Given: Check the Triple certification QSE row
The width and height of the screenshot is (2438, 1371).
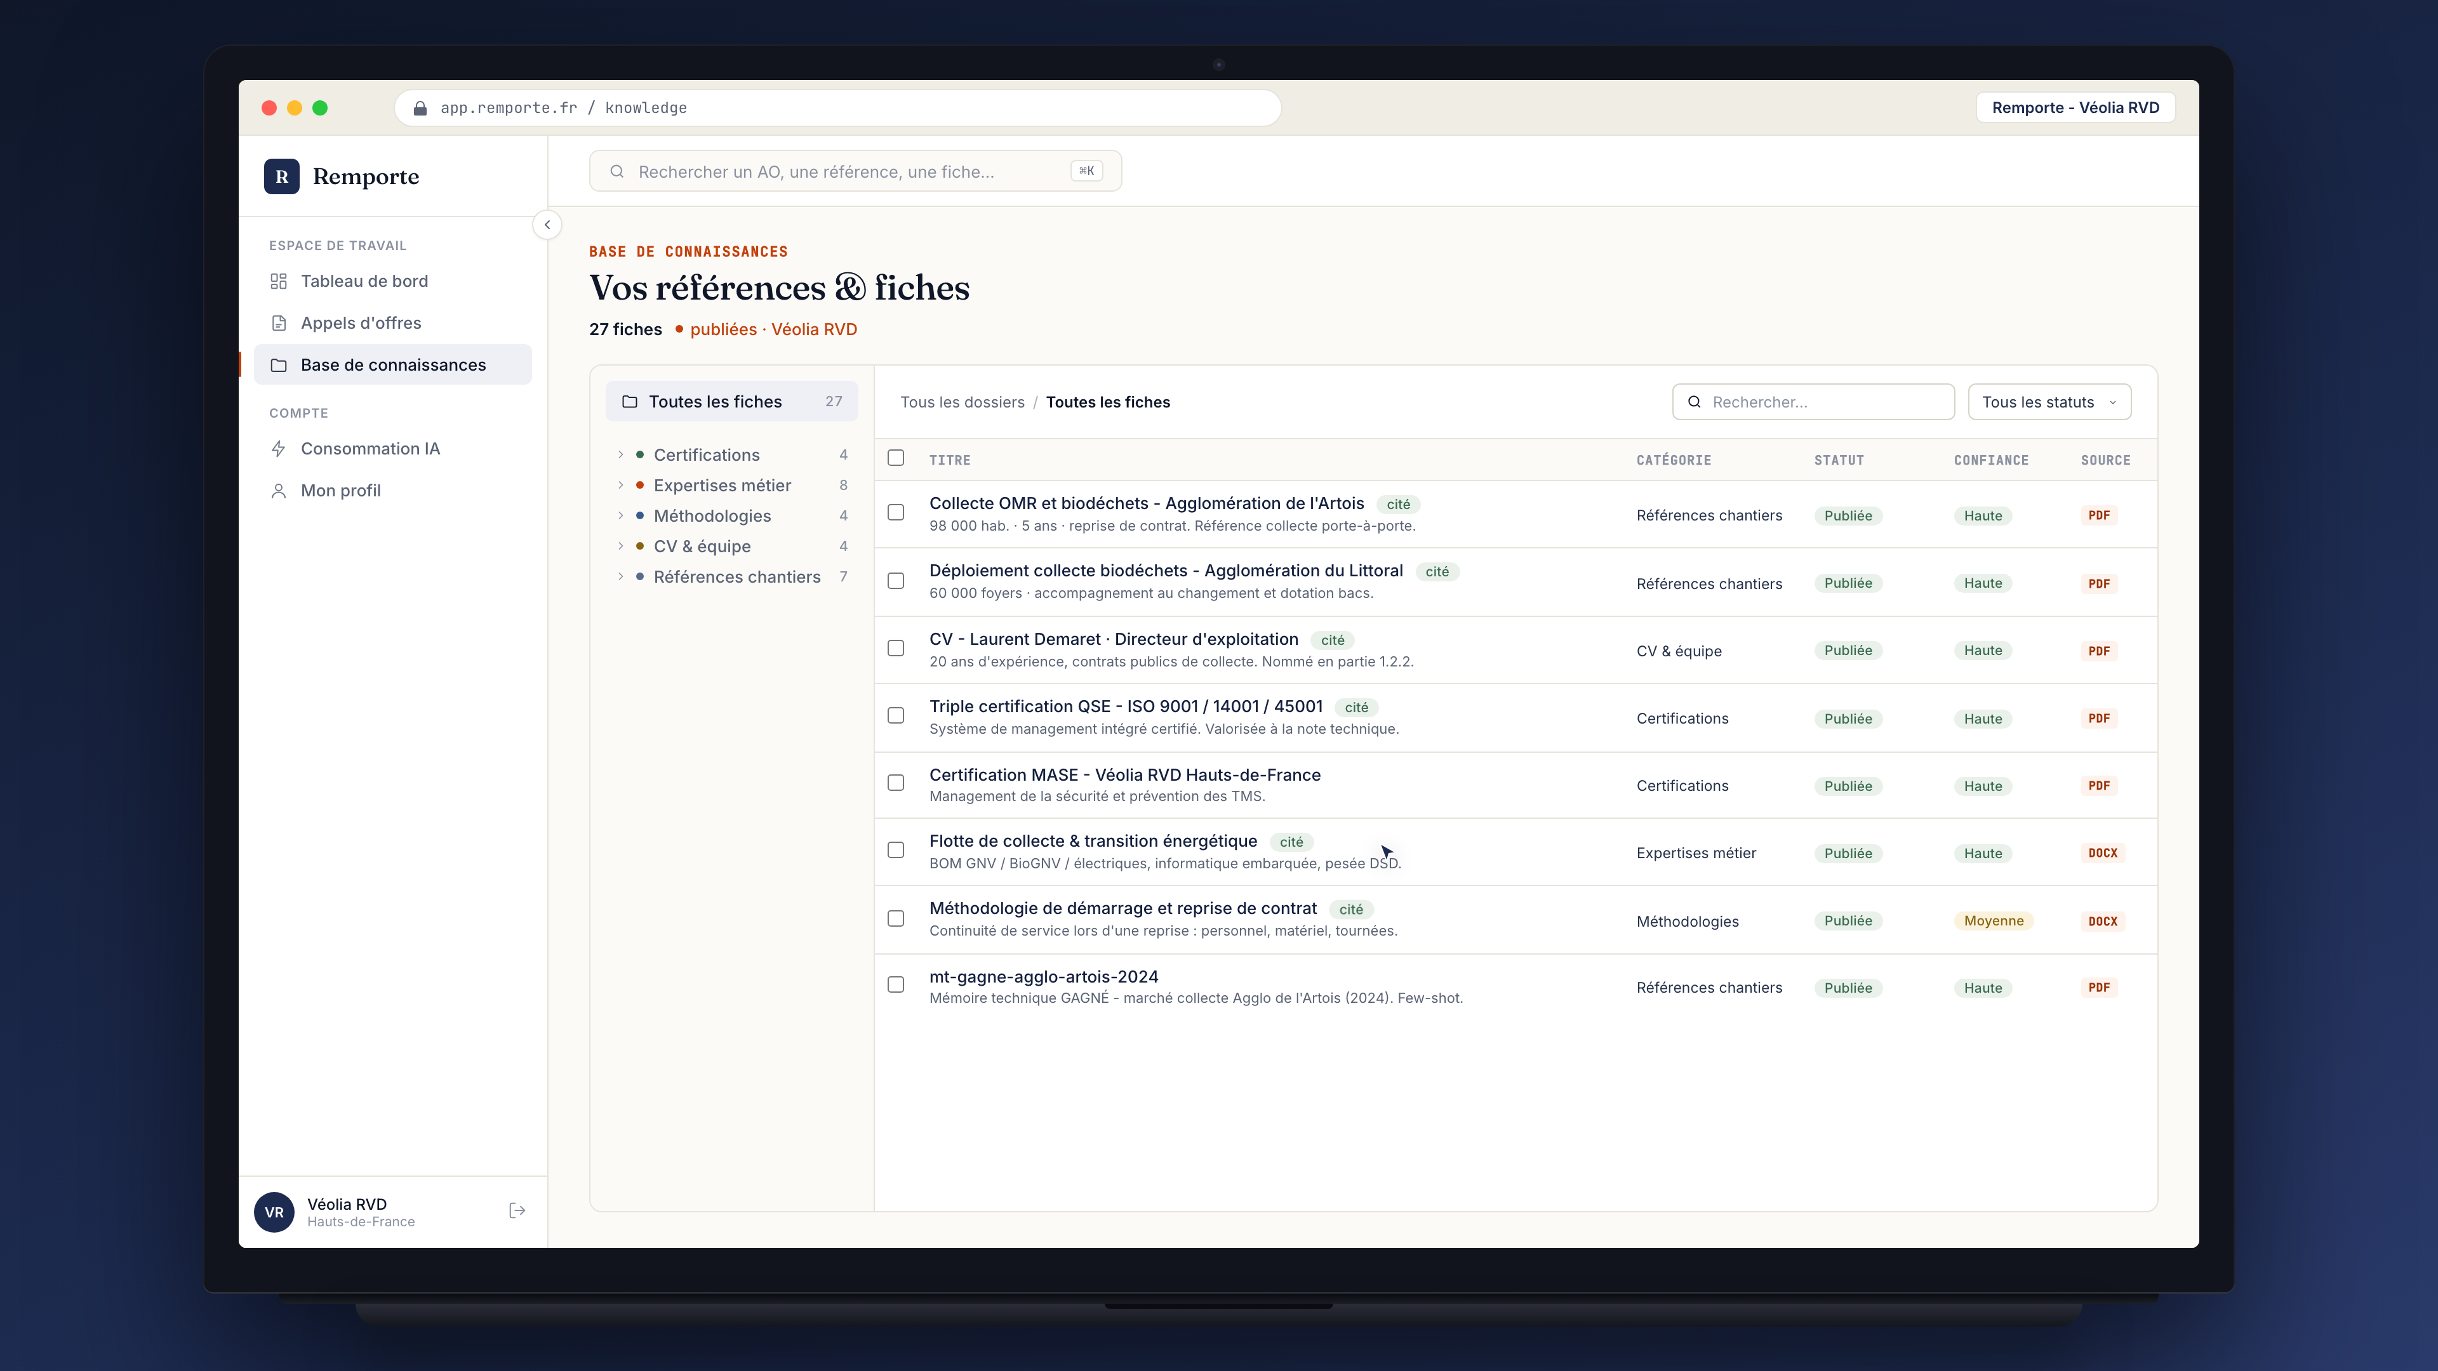Looking at the screenshot, I should pos(895,715).
